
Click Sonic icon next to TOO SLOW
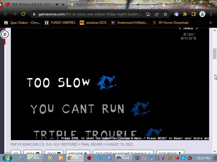pos(107,83)
